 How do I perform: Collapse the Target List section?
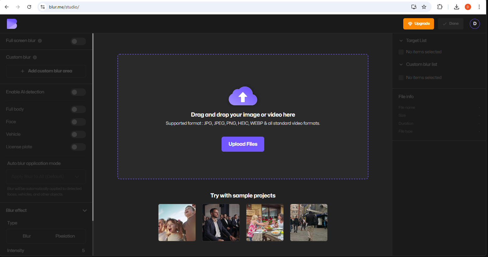tap(401, 41)
